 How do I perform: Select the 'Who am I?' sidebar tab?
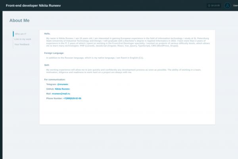click(x=21, y=34)
